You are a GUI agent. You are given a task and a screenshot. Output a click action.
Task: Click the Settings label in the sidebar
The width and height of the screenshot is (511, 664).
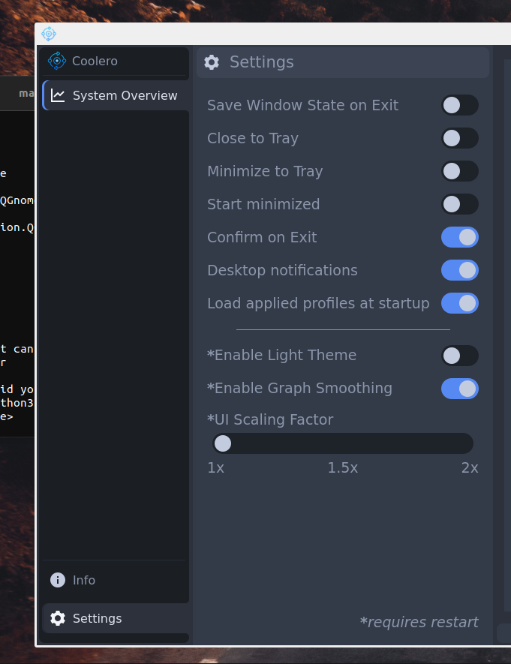coord(97,618)
